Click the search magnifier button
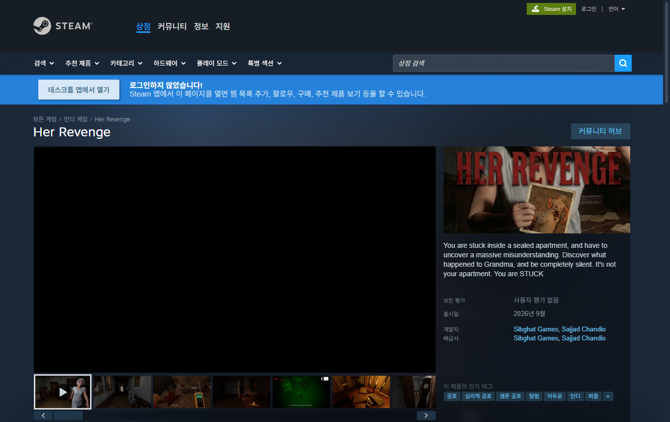The image size is (670, 422). 623,63
